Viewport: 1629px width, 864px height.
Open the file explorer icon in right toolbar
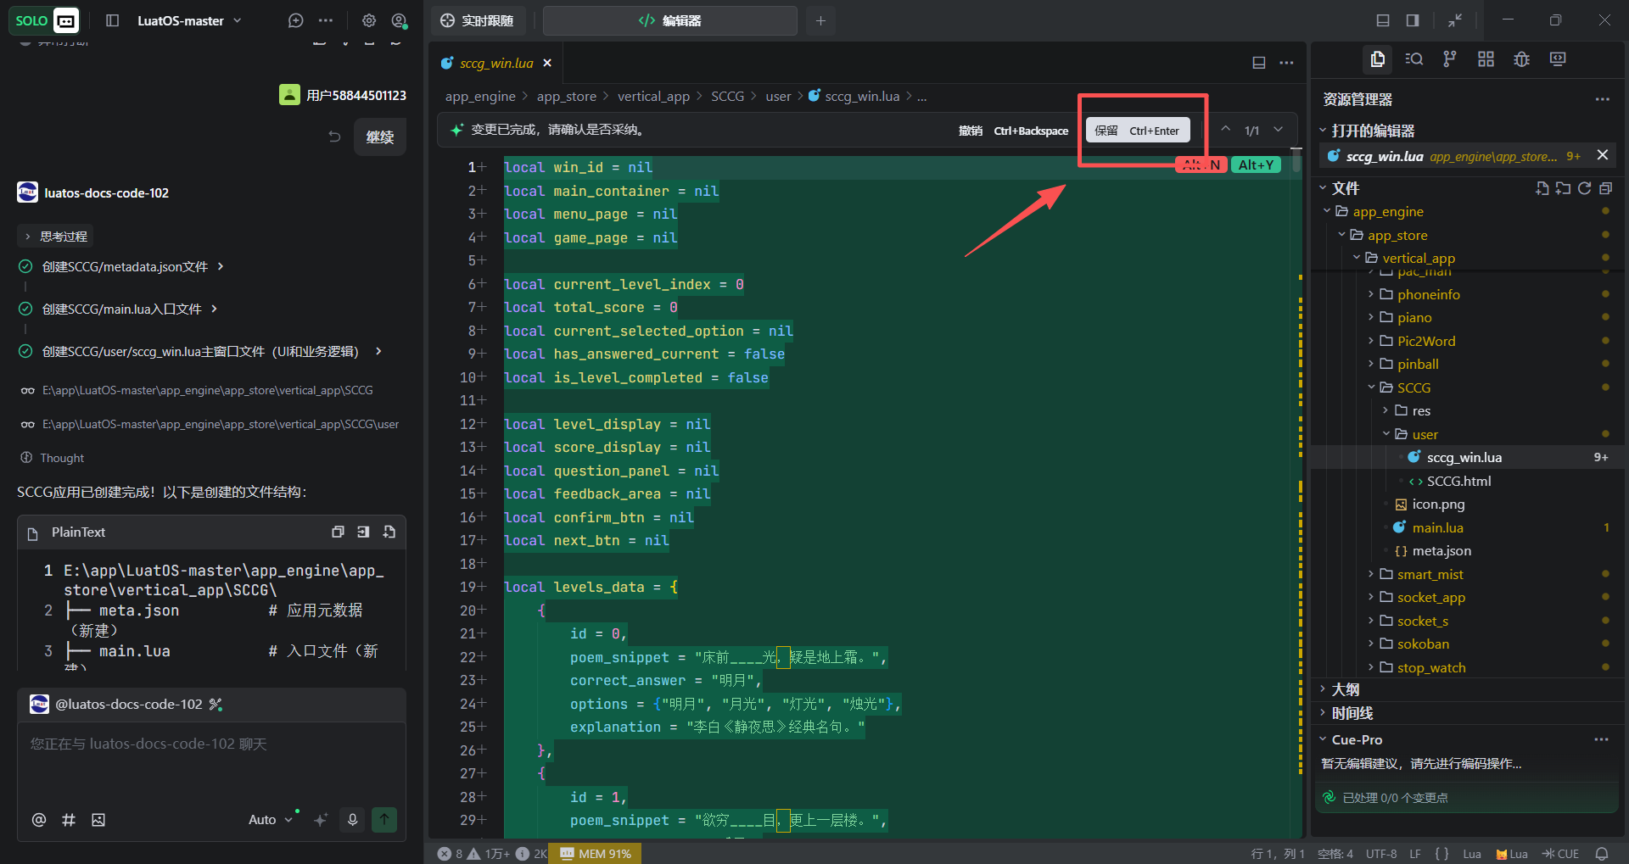pyautogui.click(x=1378, y=59)
